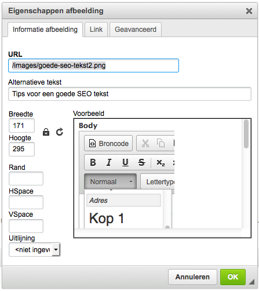This screenshot has height=291, width=259.
Task: Click the dialog resize handle corner
Action: coord(251,282)
